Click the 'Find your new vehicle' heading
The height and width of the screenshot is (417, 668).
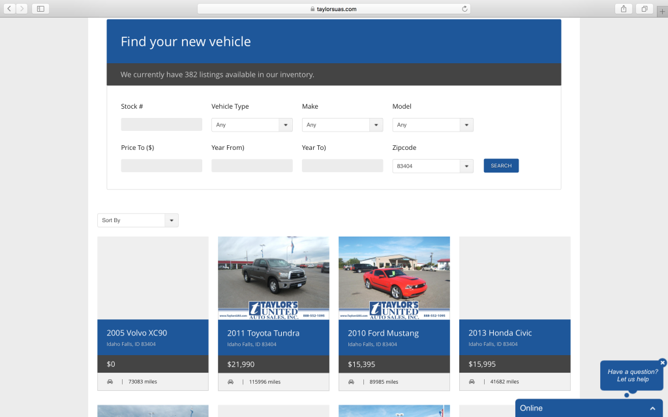(186, 41)
